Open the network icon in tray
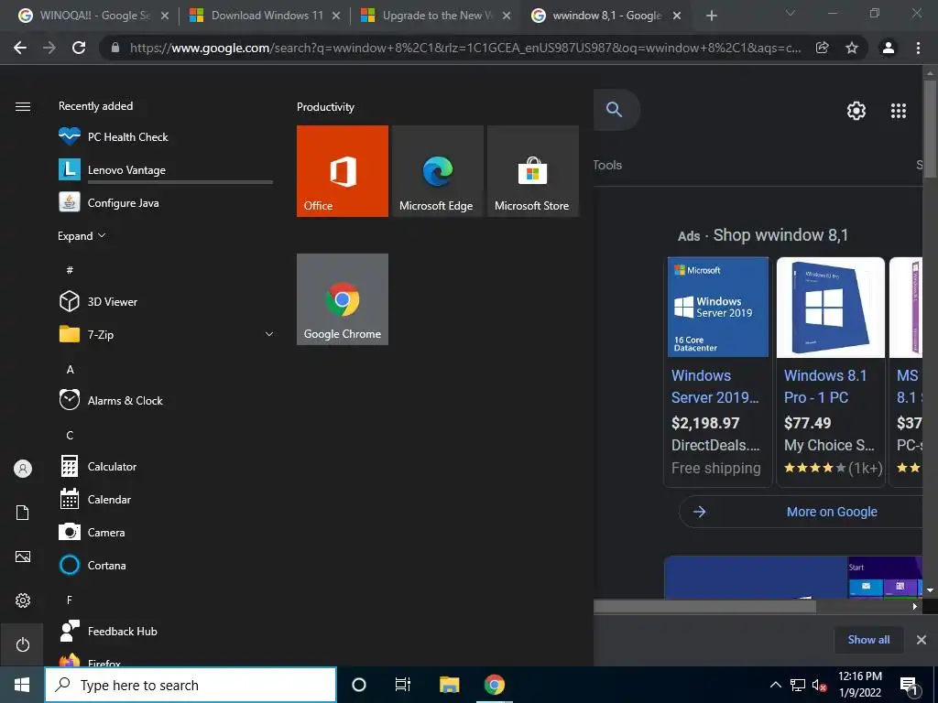938x703 pixels. click(x=798, y=685)
